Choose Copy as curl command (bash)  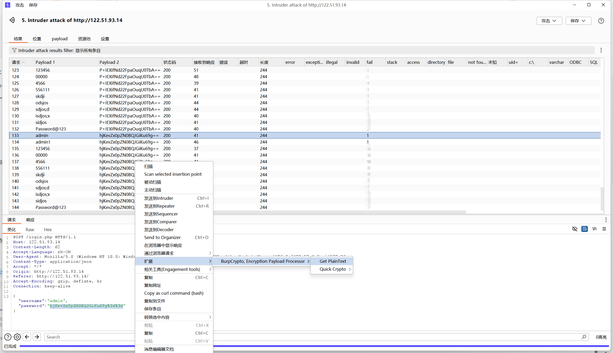tap(174, 293)
